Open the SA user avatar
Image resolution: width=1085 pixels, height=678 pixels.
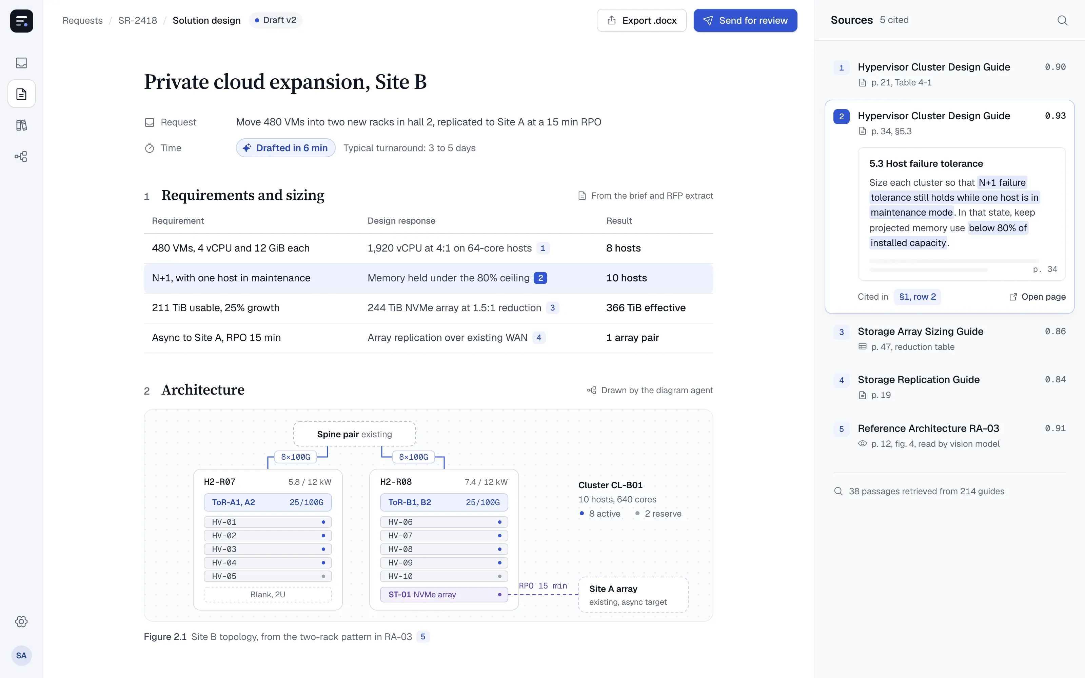[21, 656]
